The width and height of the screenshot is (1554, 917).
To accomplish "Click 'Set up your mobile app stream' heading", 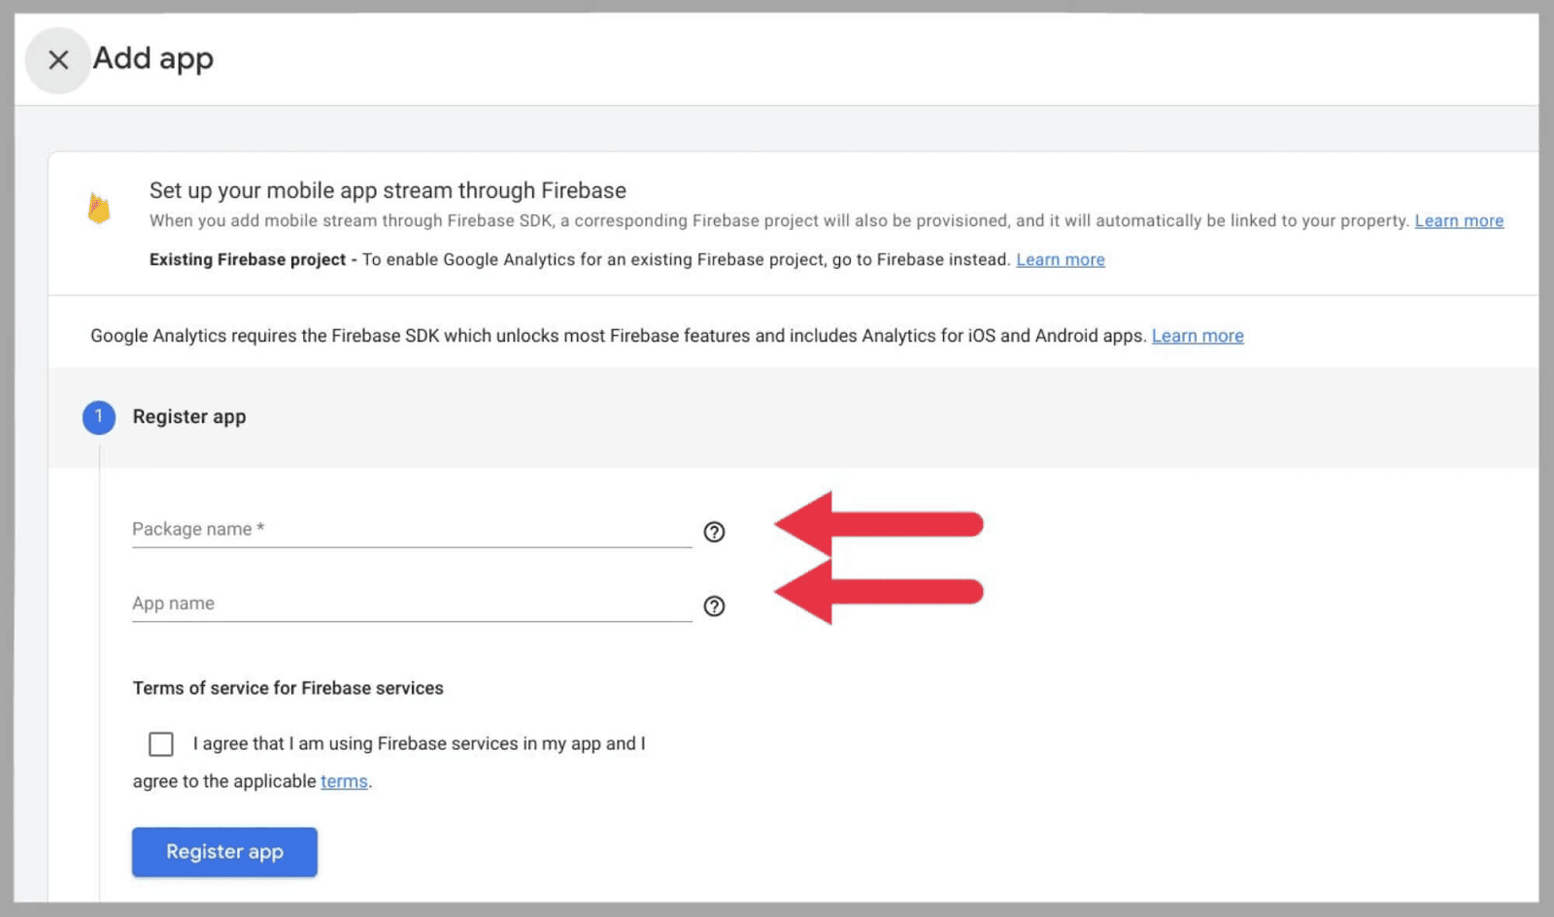I will (x=388, y=190).
